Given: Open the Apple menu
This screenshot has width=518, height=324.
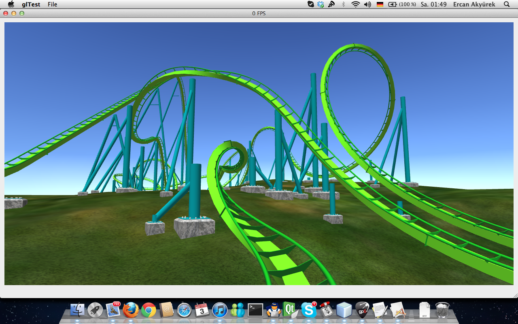Looking at the screenshot, I should pyautogui.click(x=11, y=4).
